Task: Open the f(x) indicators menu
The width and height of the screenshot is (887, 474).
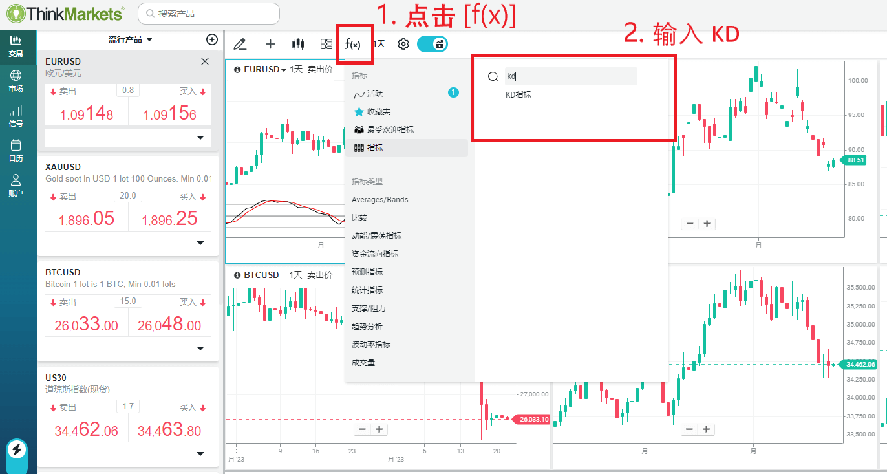Action: [x=353, y=44]
